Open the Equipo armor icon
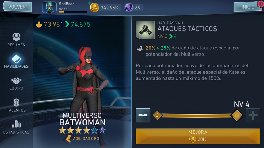This screenshot has width=264, height=148. tap(16, 81)
